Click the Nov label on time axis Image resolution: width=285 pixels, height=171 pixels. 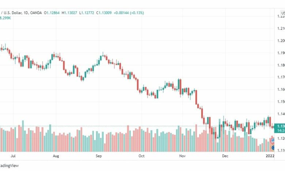[x=182, y=156]
